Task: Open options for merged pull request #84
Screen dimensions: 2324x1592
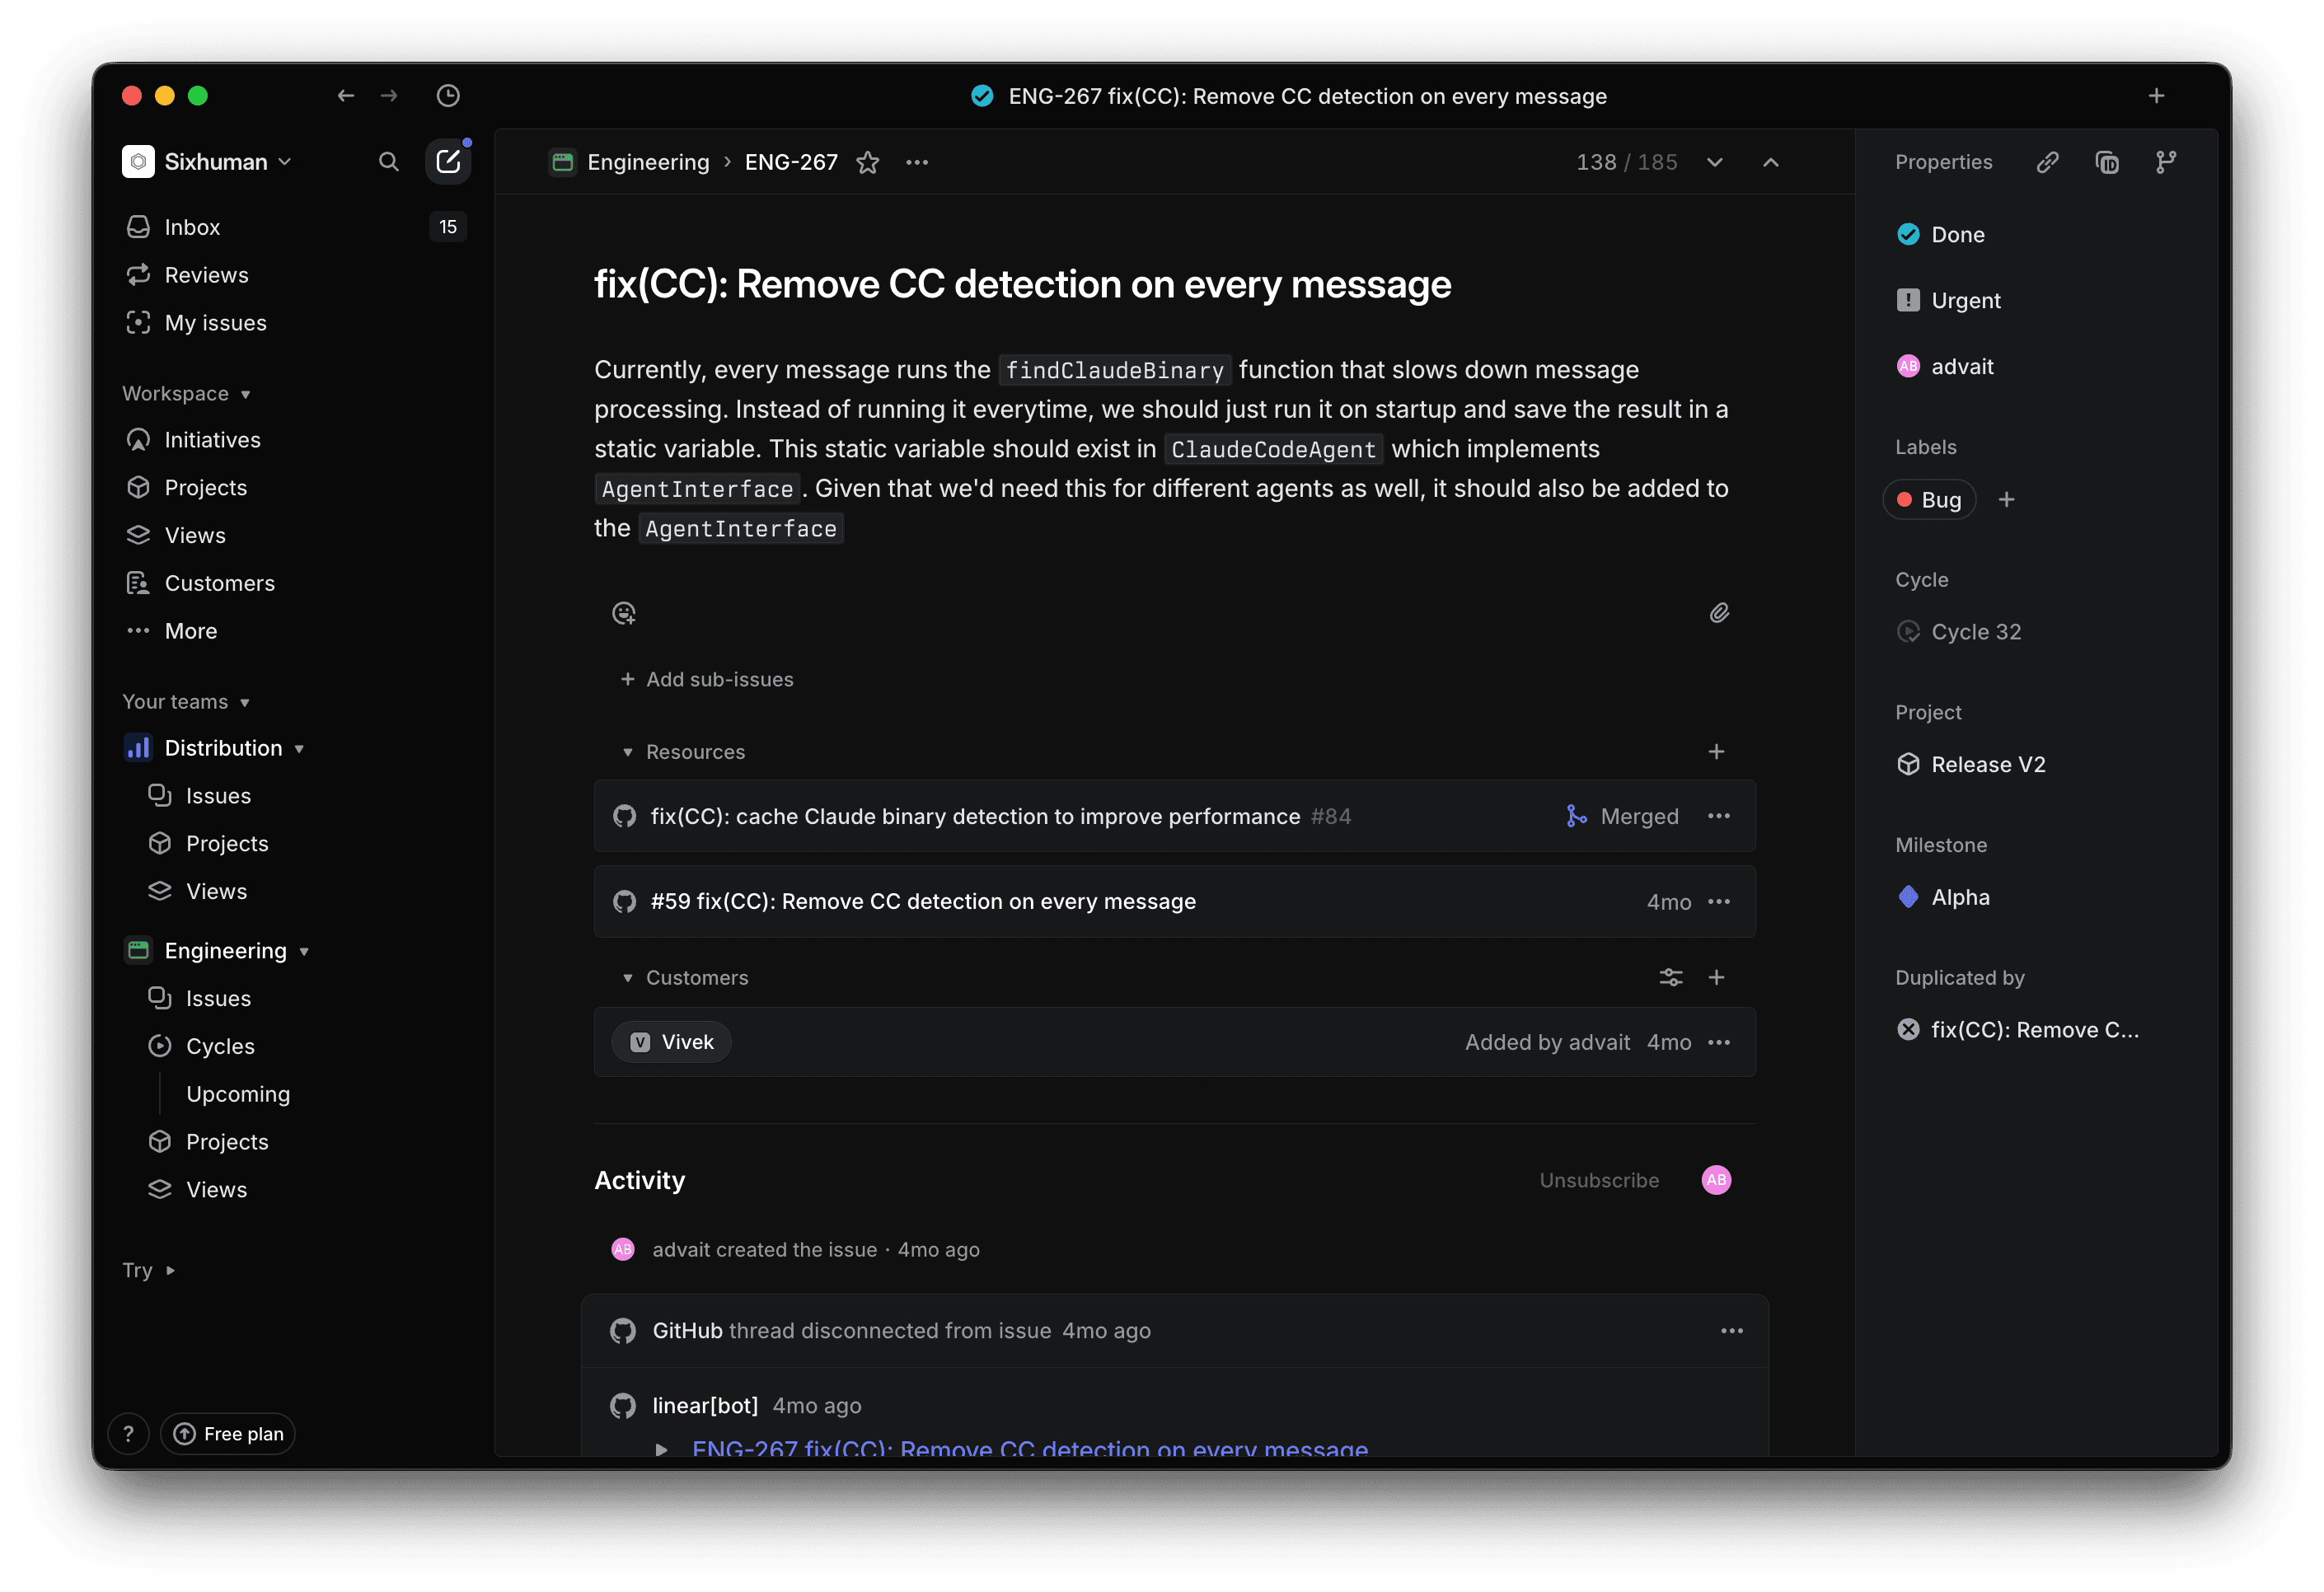Action: 1719,816
